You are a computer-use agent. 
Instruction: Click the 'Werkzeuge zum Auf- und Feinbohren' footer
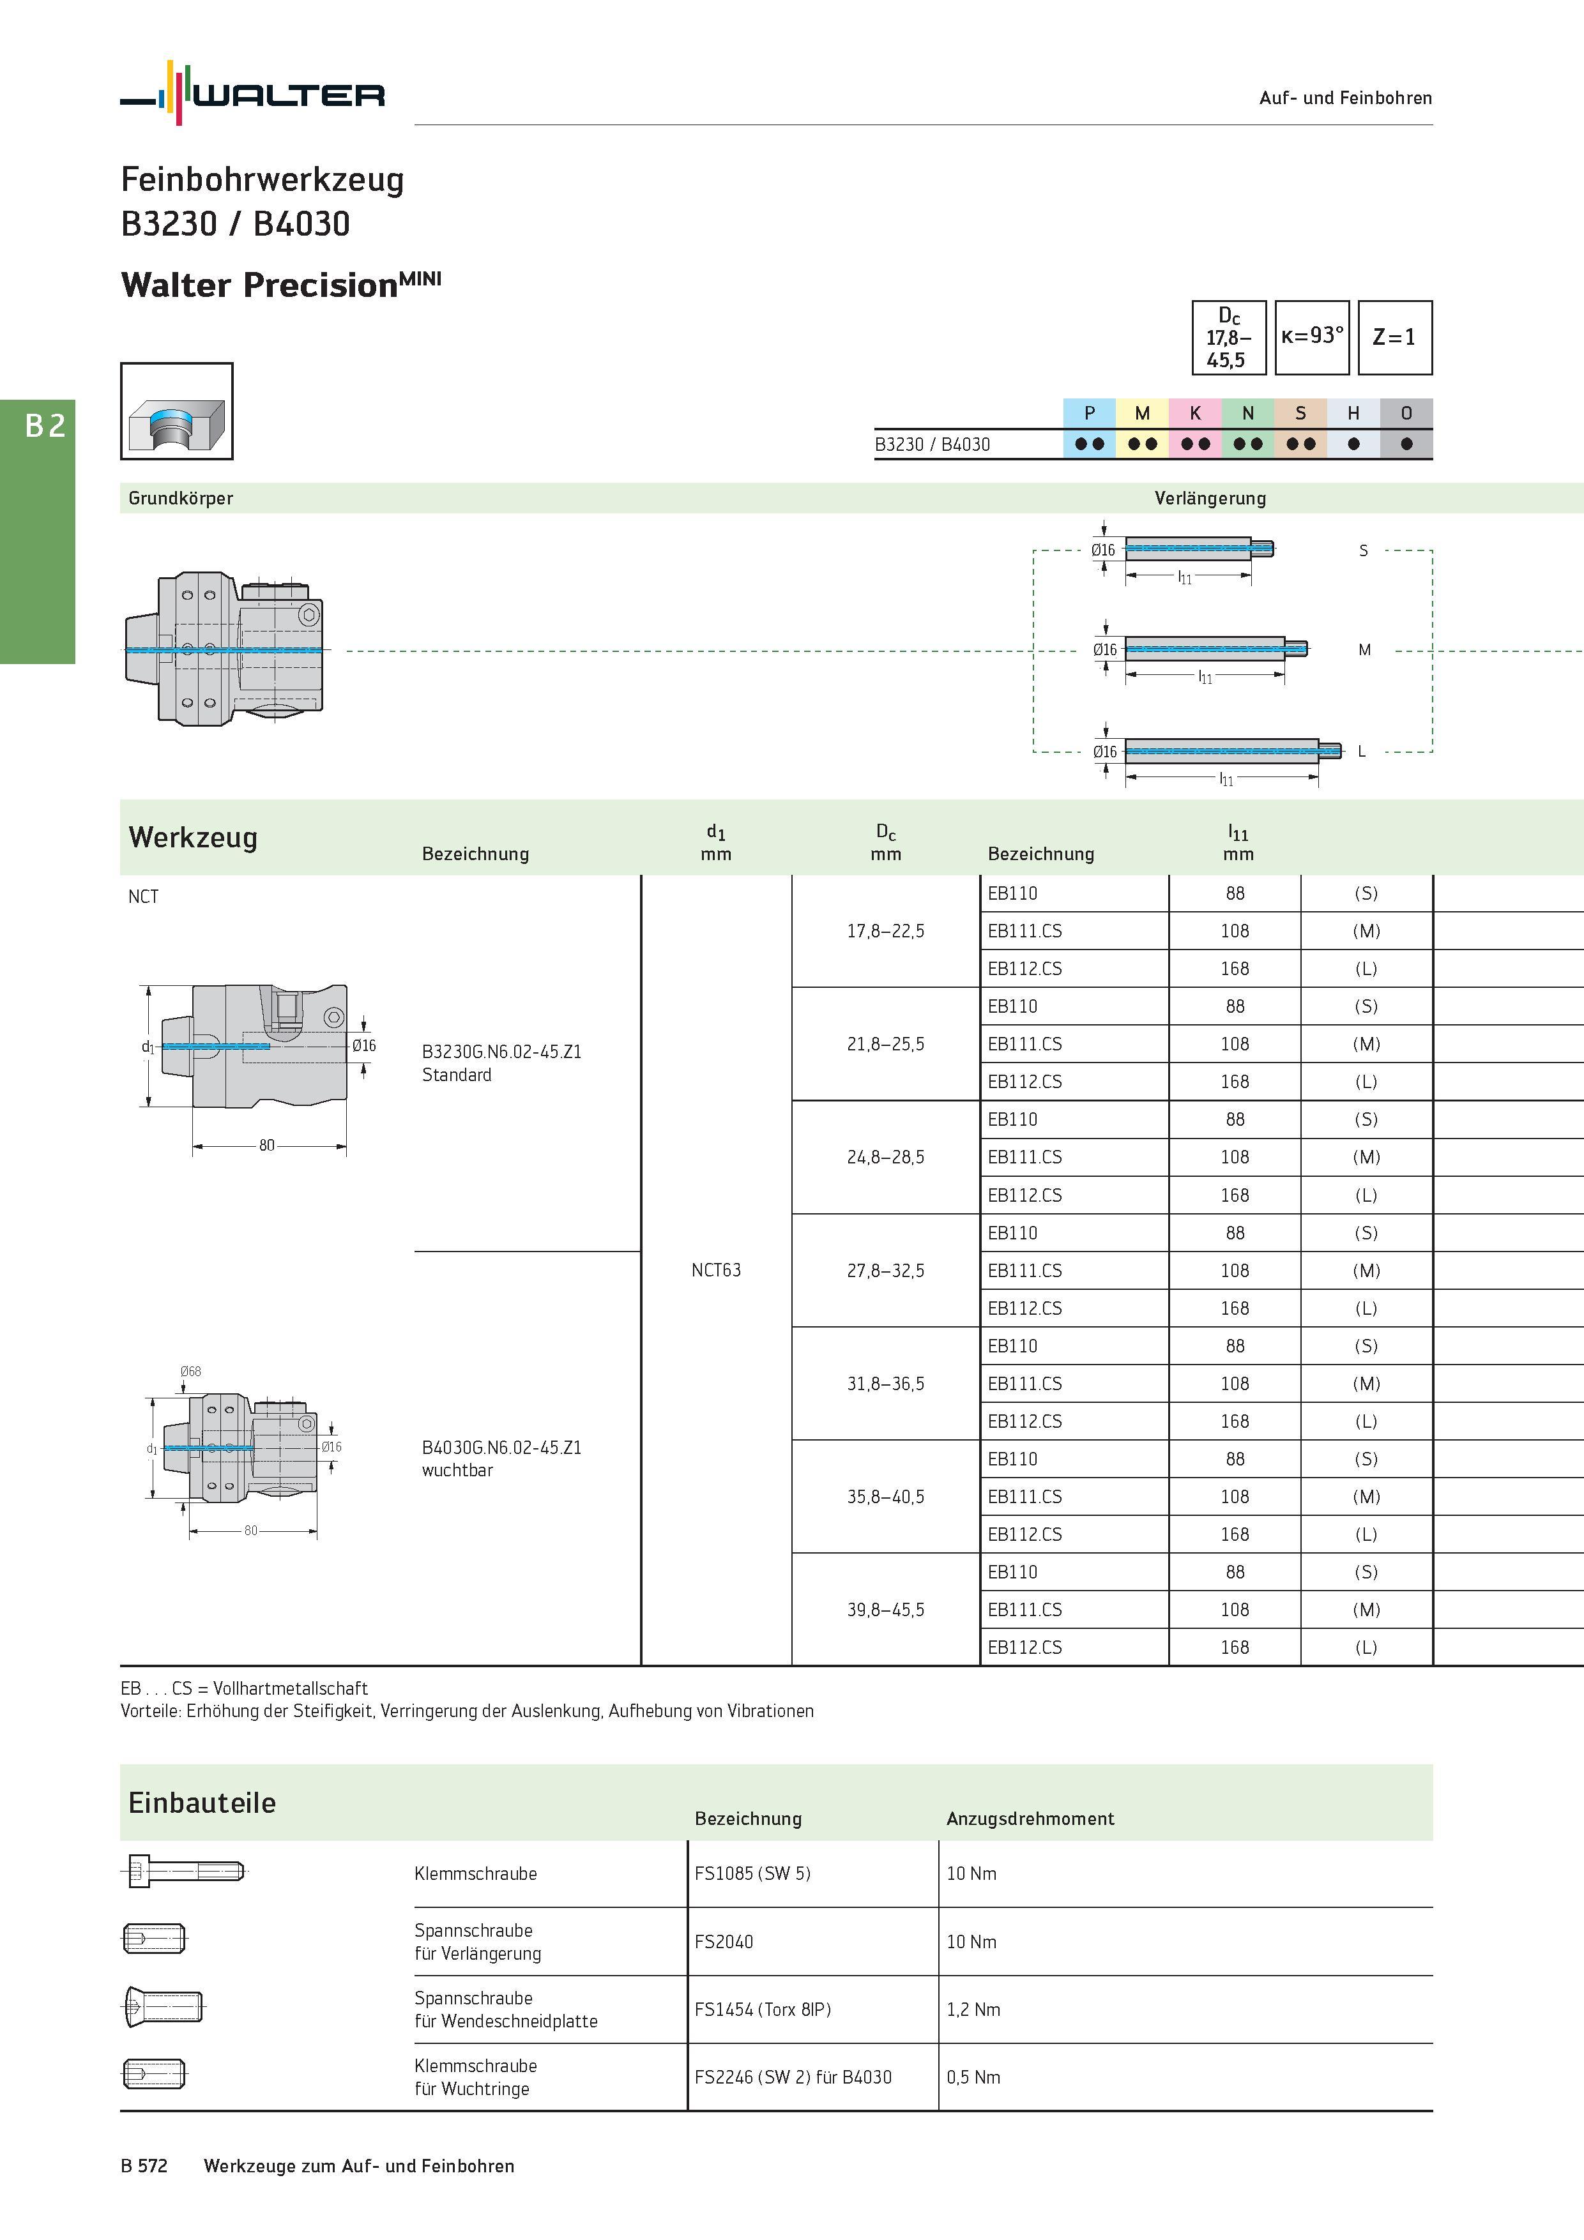[x=359, y=2166]
